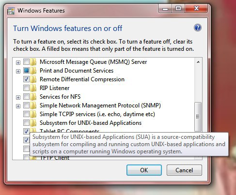Minimize the Windows Features window
The height and width of the screenshot is (195, 236).
tap(165, 8)
